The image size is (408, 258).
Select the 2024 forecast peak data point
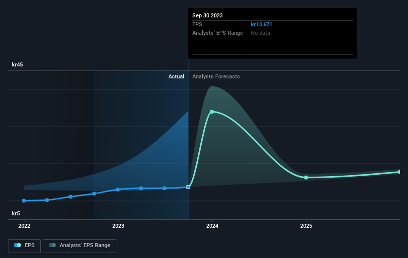[x=212, y=112]
